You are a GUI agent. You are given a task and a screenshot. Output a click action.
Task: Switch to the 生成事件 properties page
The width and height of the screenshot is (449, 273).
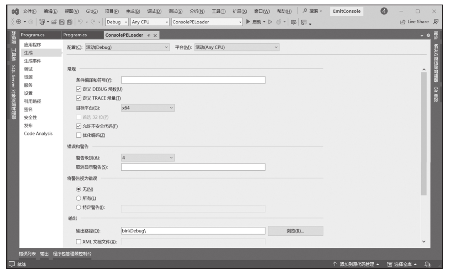click(32, 61)
